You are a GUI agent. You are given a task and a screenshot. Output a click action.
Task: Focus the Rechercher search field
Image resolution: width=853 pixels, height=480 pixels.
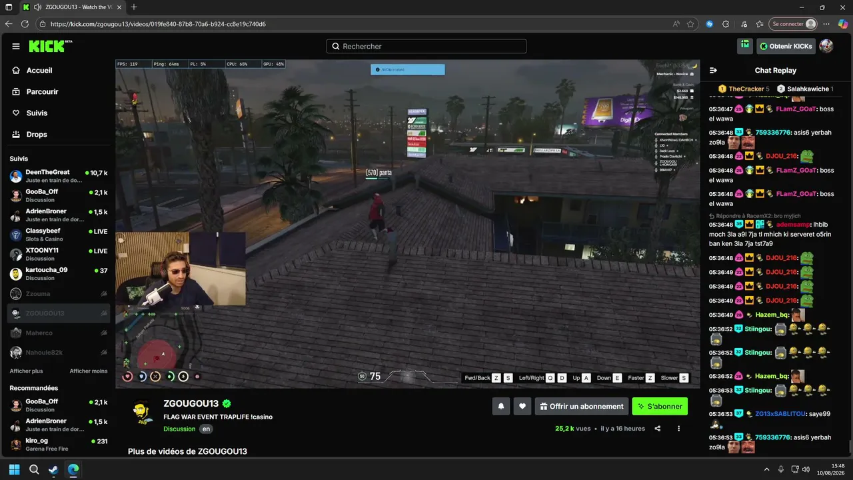[x=426, y=46]
